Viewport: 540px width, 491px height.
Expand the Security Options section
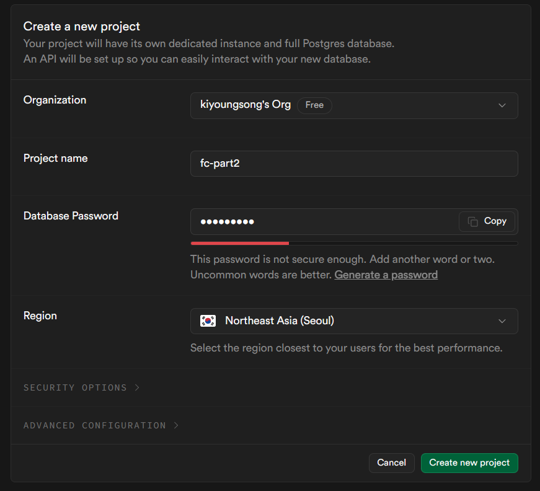click(x=76, y=387)
